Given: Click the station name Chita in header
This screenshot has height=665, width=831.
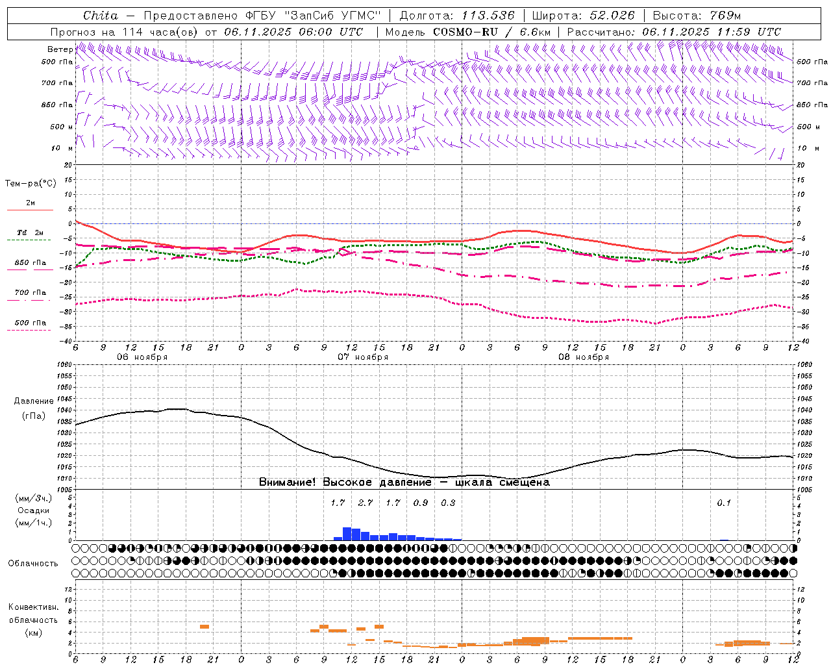Looking at the screenshot, I should (x=101, y=16).
